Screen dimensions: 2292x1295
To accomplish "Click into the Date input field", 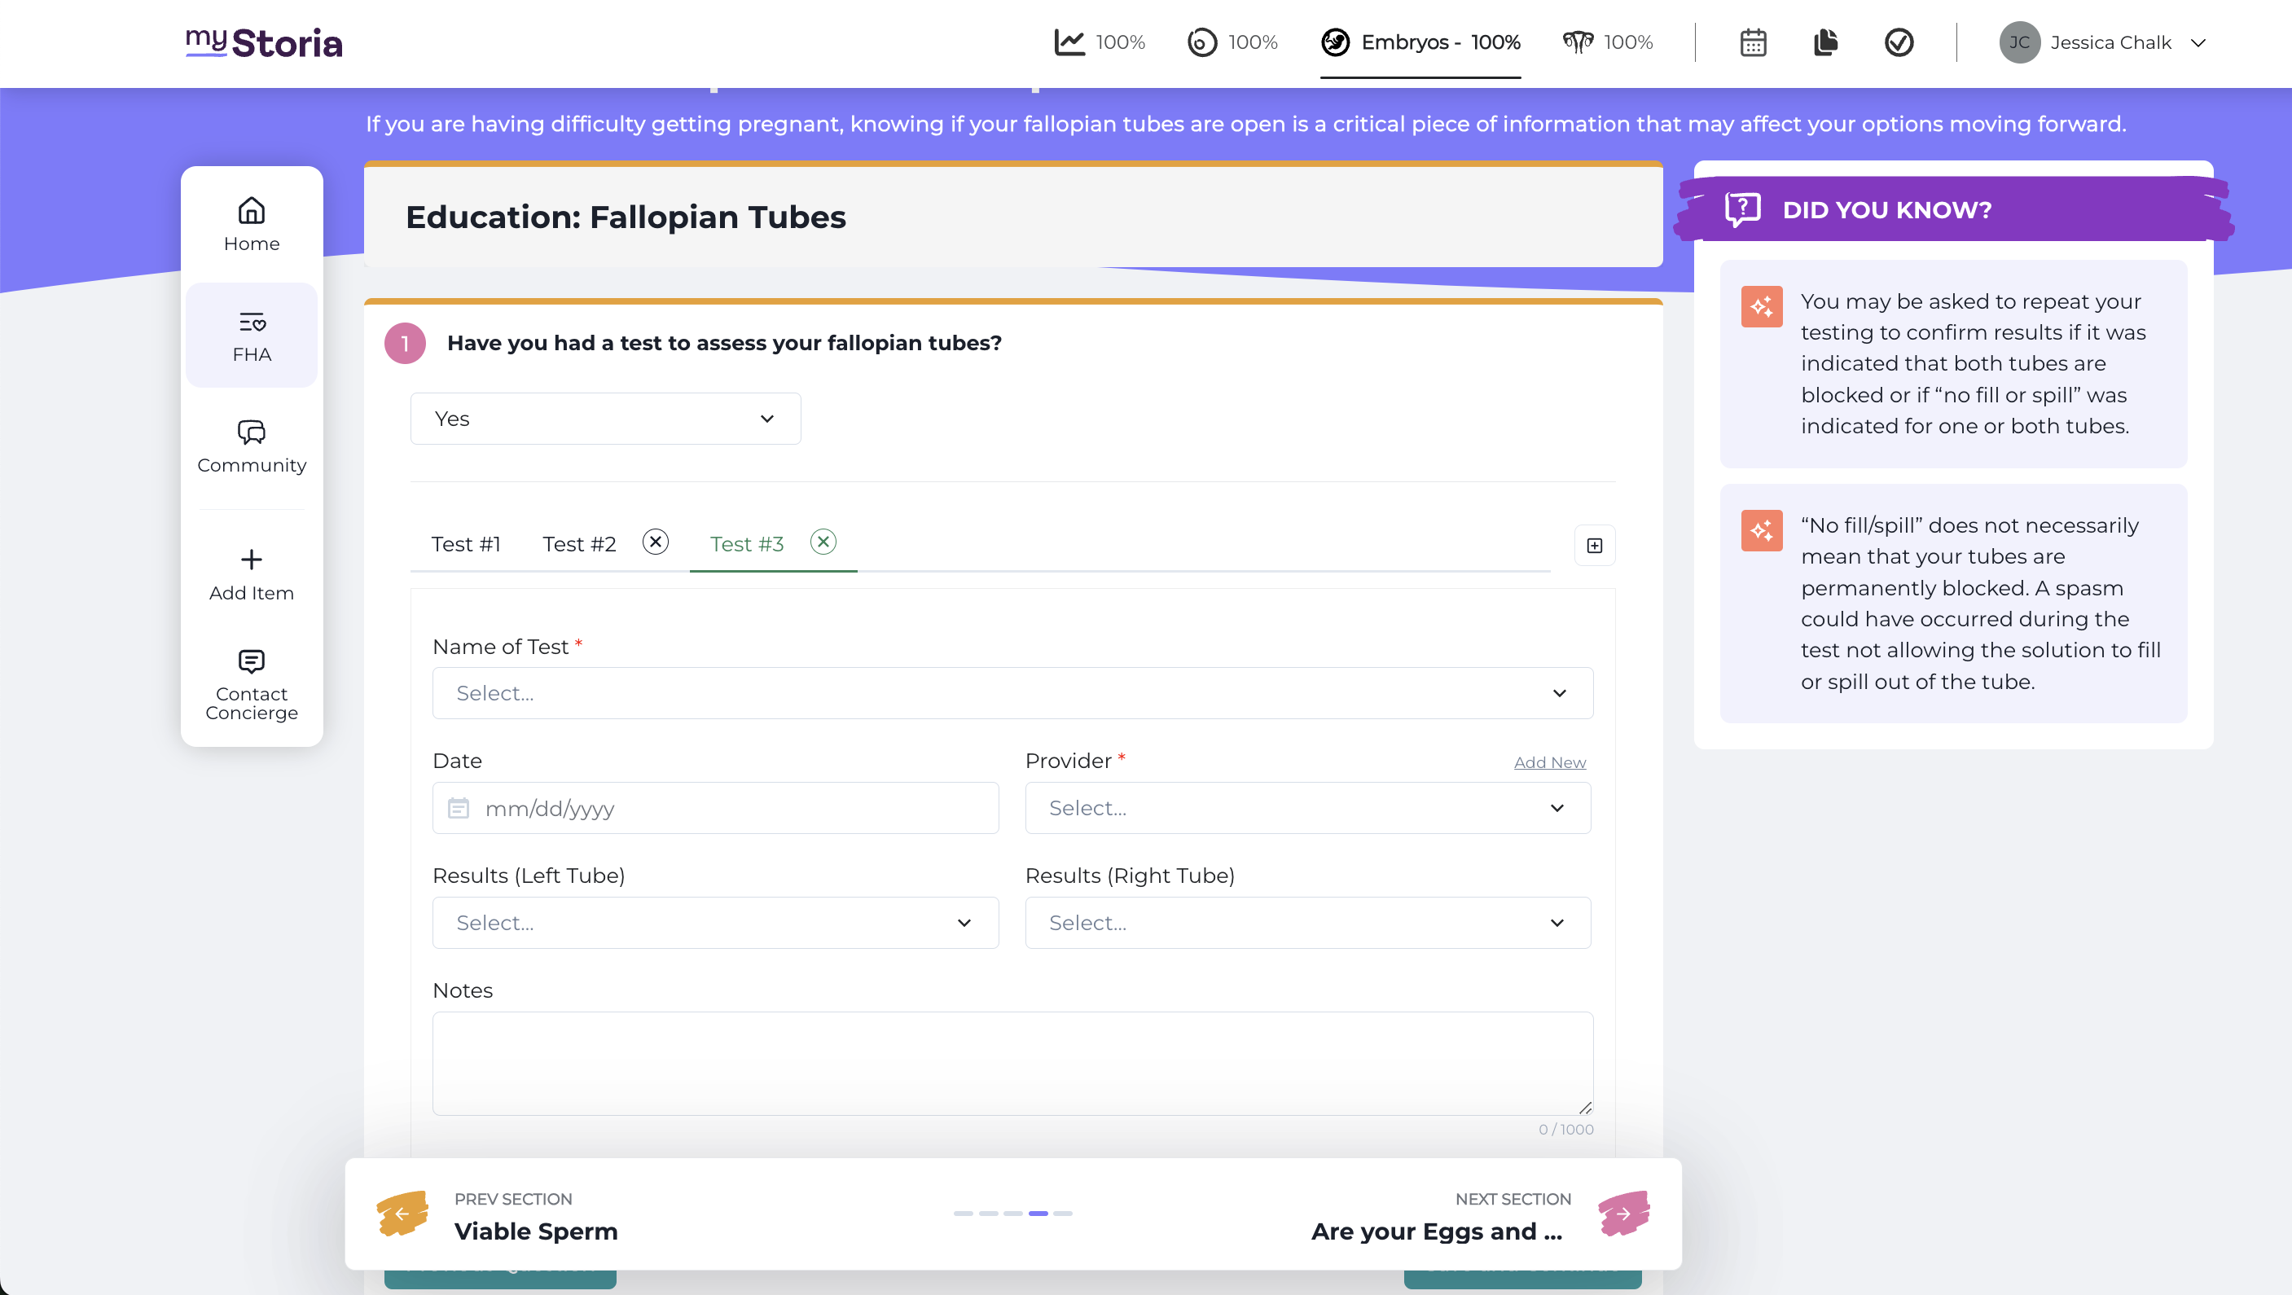I will point(714,808).
